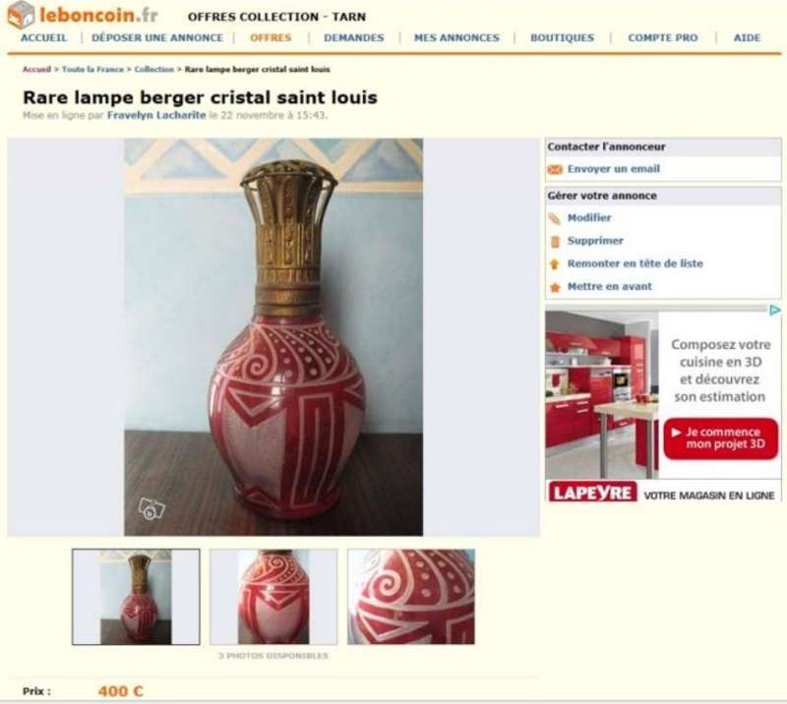Image resolution: width=787 pixels, height=704 pixels.
Task: Open the Offres menu item
Action: [x=271, y=37]
